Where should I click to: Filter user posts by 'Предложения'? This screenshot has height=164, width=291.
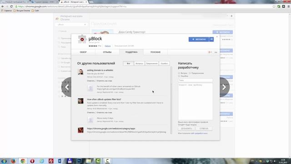pyautogui.click(x=151, y=63)
